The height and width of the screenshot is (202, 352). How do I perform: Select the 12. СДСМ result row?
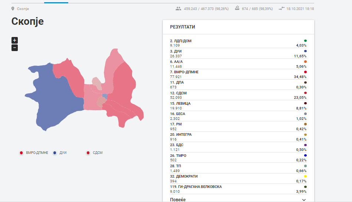pyautogui.click(x=238, y=95)
